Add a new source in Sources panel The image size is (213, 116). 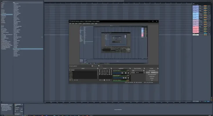[x=100, y=80]
